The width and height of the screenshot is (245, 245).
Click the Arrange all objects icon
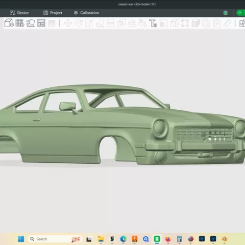coord(41,23)
